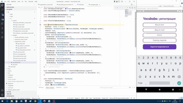The image size is (183, 103).
Task: Click the restart icon in debug toolbar
Action: [130, 8]
